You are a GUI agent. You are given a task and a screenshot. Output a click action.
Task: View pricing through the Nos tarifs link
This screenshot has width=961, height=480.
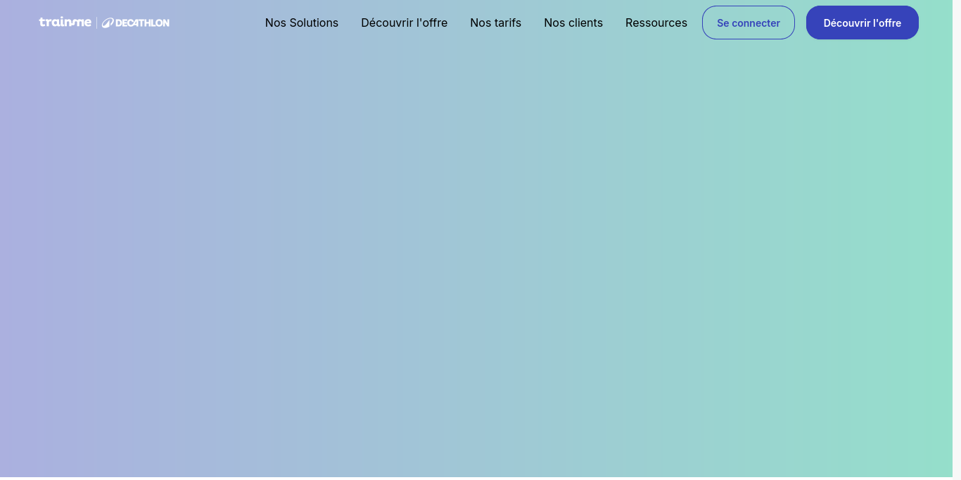click(x=495, y=23)
